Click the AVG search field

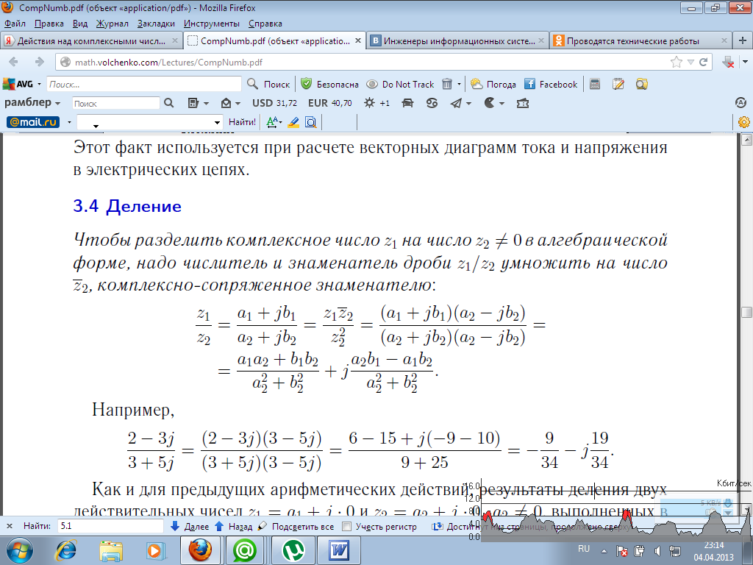144,84
